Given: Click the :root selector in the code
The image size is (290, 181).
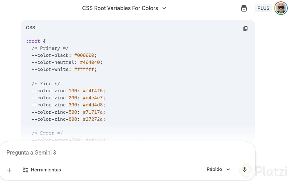Looking at the screenshot, I should coord(33,41).
